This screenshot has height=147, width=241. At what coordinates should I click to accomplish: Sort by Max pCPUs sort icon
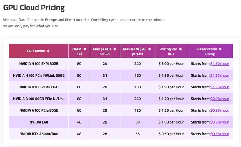coord(115,49)
